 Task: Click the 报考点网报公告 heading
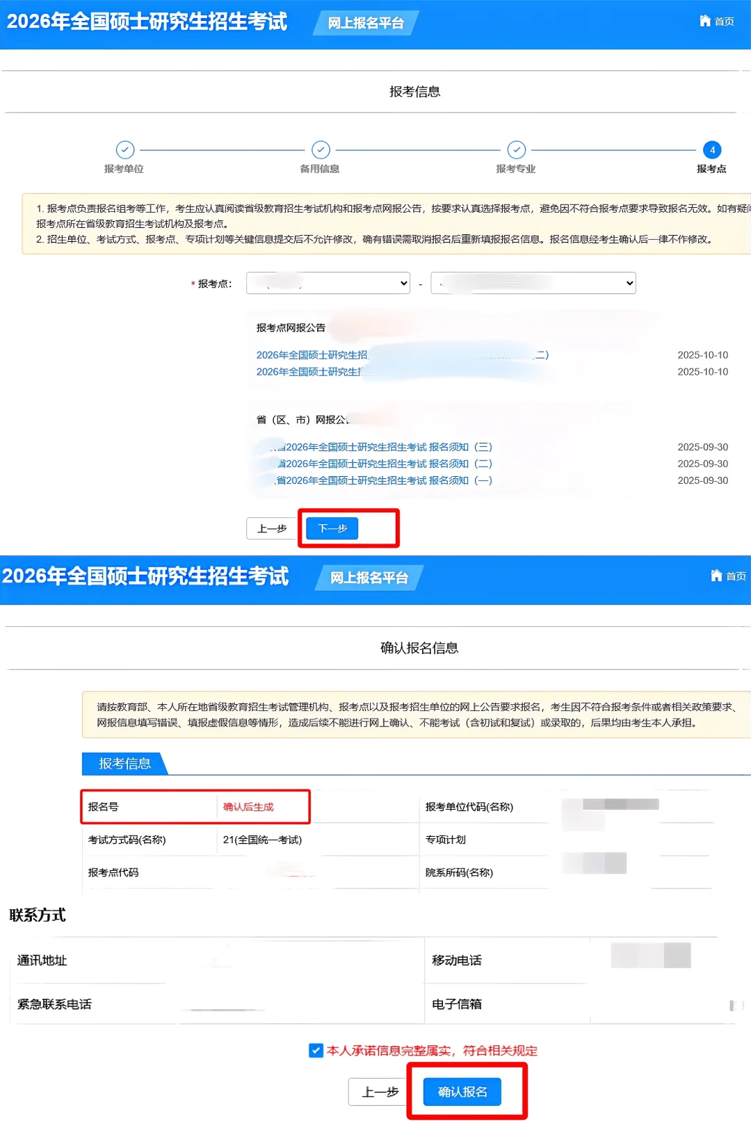(x=291, y=327)
